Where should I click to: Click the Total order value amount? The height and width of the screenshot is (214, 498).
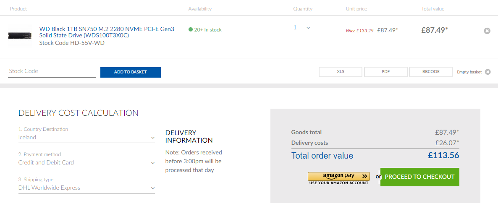coord(443,156)
